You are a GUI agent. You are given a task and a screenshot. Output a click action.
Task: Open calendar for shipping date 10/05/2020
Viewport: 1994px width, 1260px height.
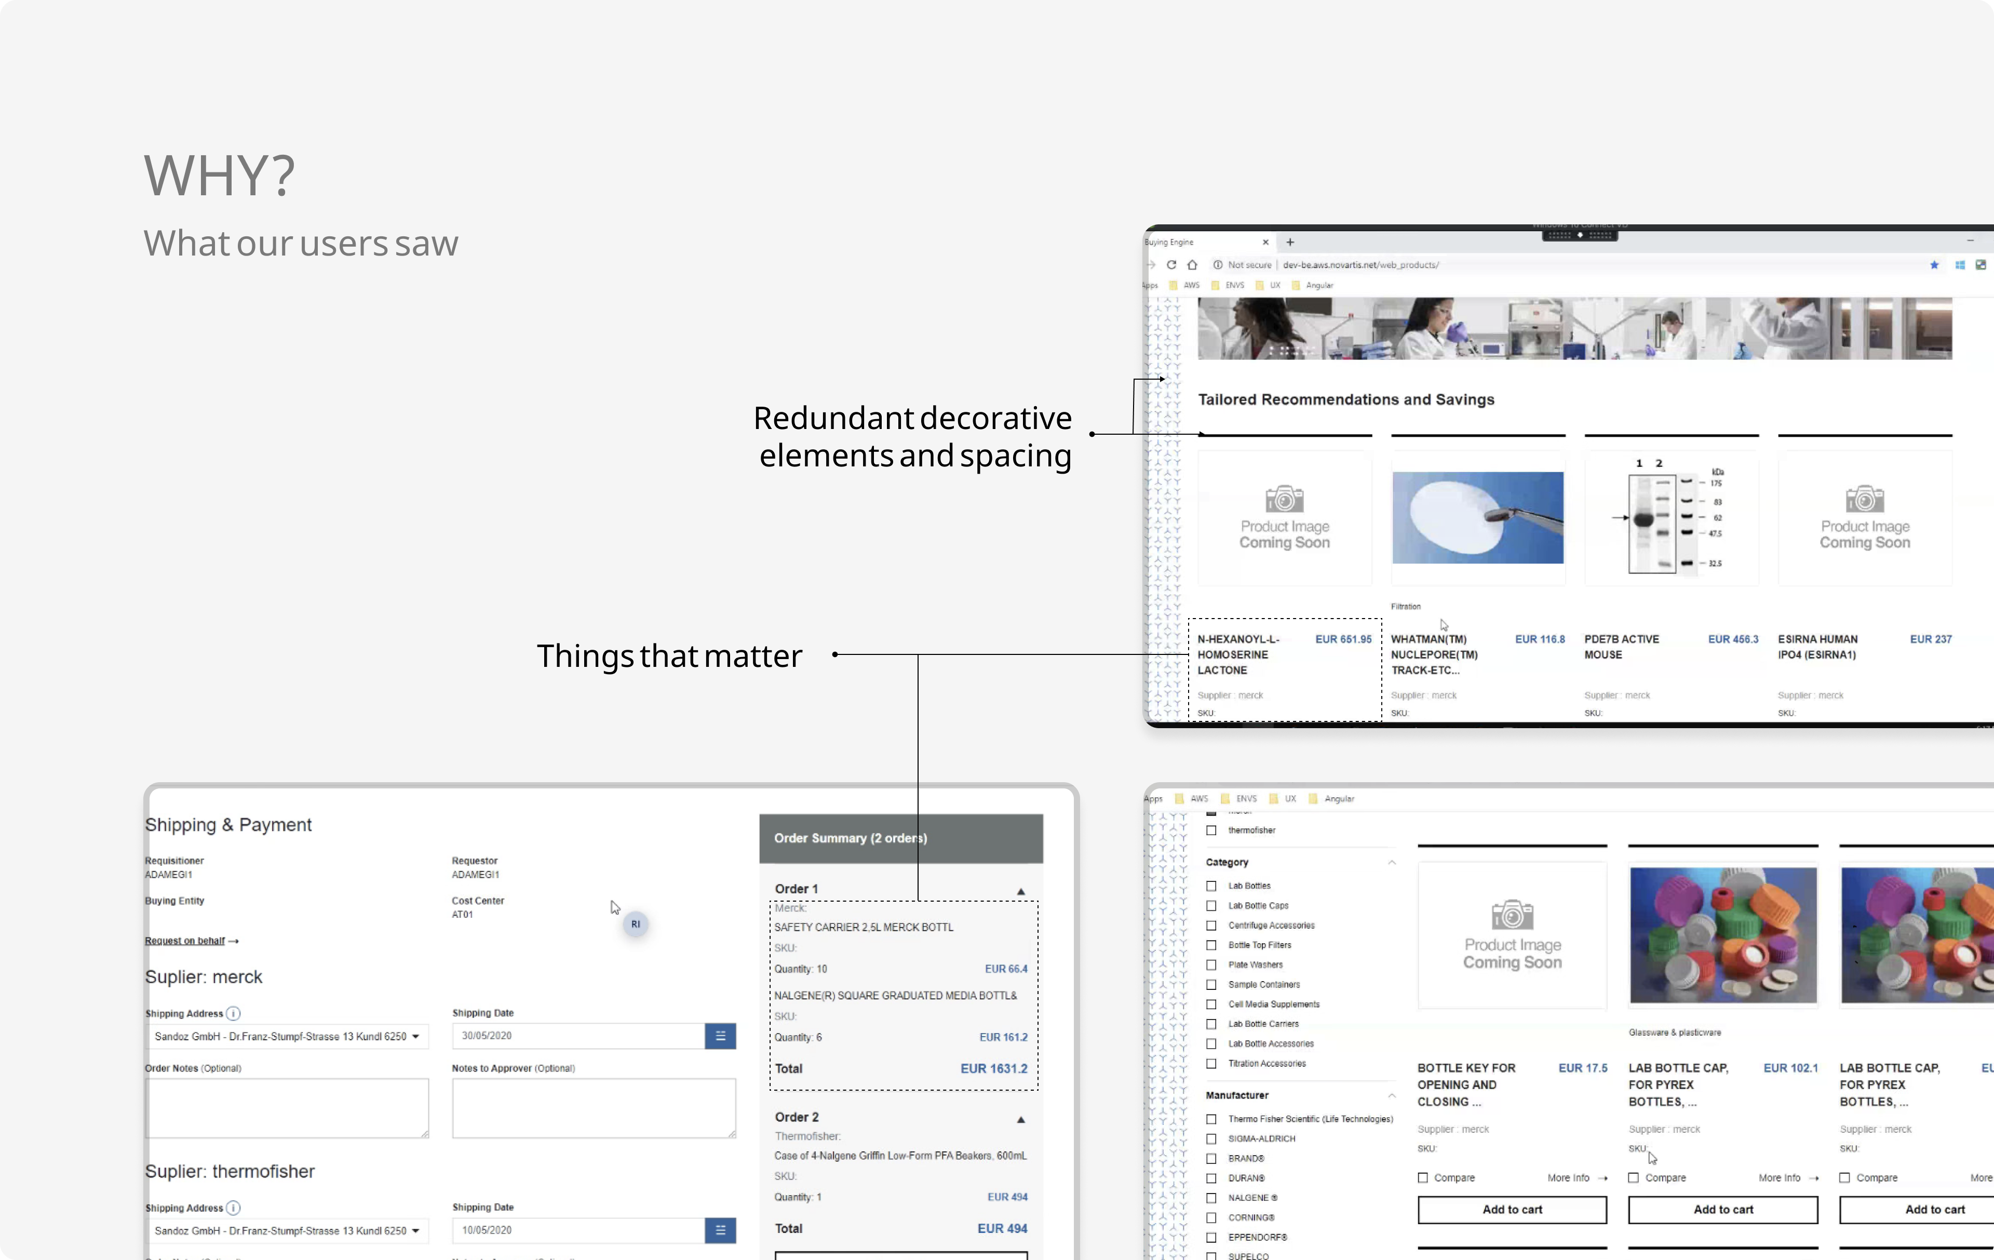pyautogui.click(x=720, y=1230)
